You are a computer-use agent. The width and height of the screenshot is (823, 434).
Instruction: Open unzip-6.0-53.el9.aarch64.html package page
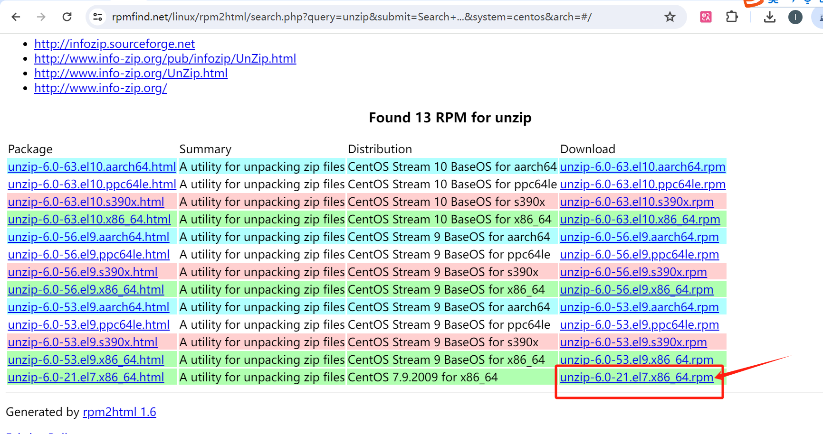[89, 307]
